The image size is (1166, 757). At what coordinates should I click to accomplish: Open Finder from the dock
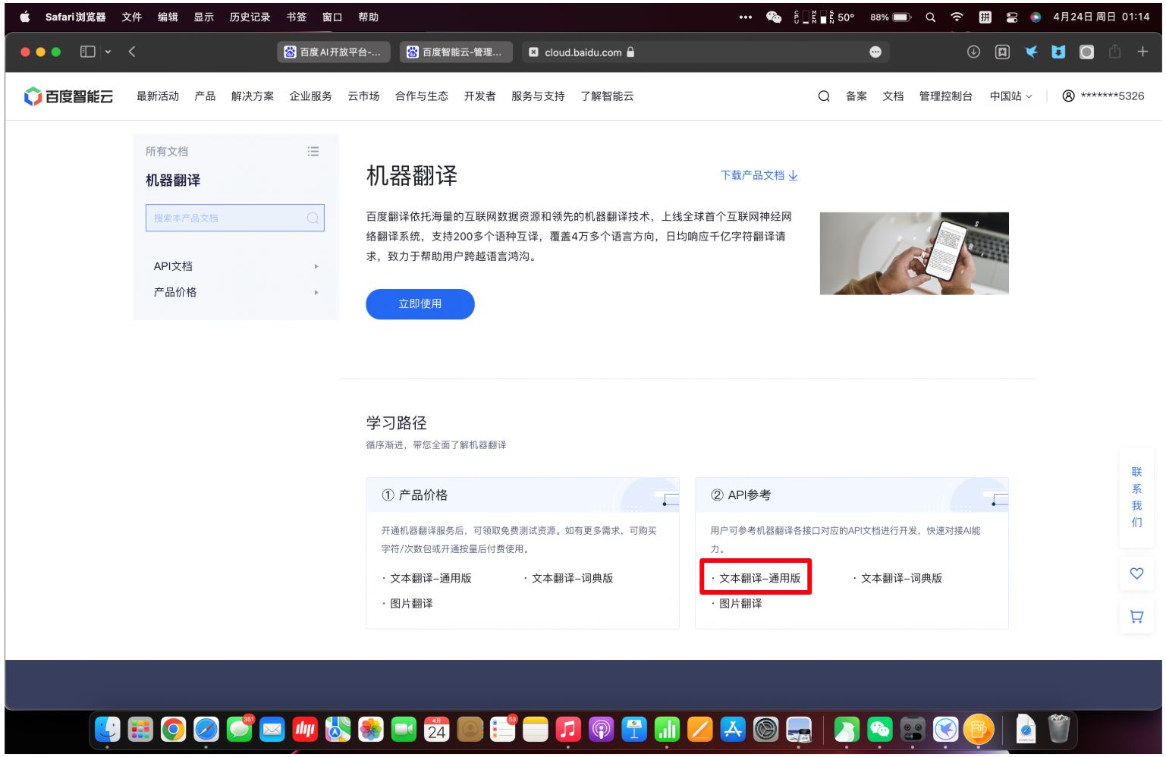point(107,730)
